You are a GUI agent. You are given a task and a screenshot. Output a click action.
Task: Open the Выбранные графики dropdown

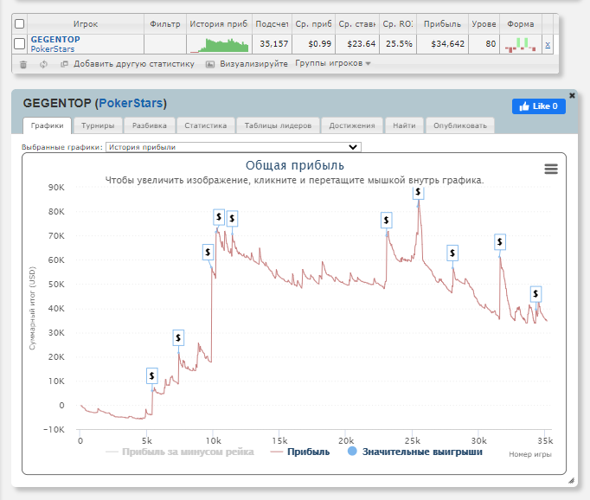(x=234, y=147)
